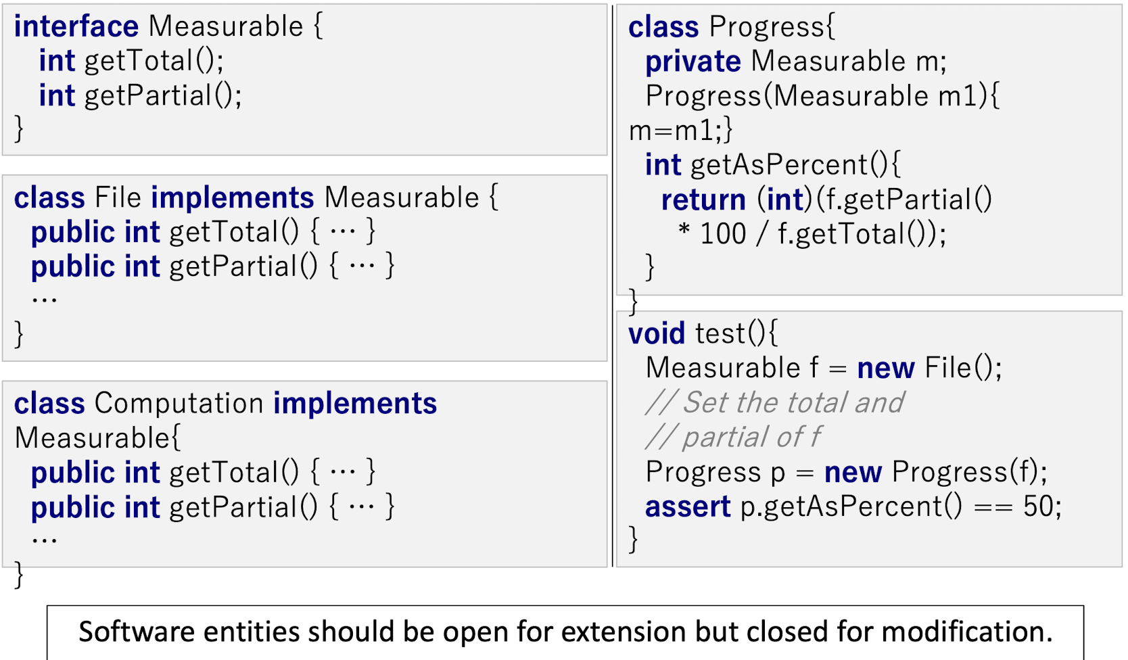Image resolution: width=1128 pixels, height=660 pixels.
Task: Click the 'm=m1;}' assignment line
Action: 680,131
